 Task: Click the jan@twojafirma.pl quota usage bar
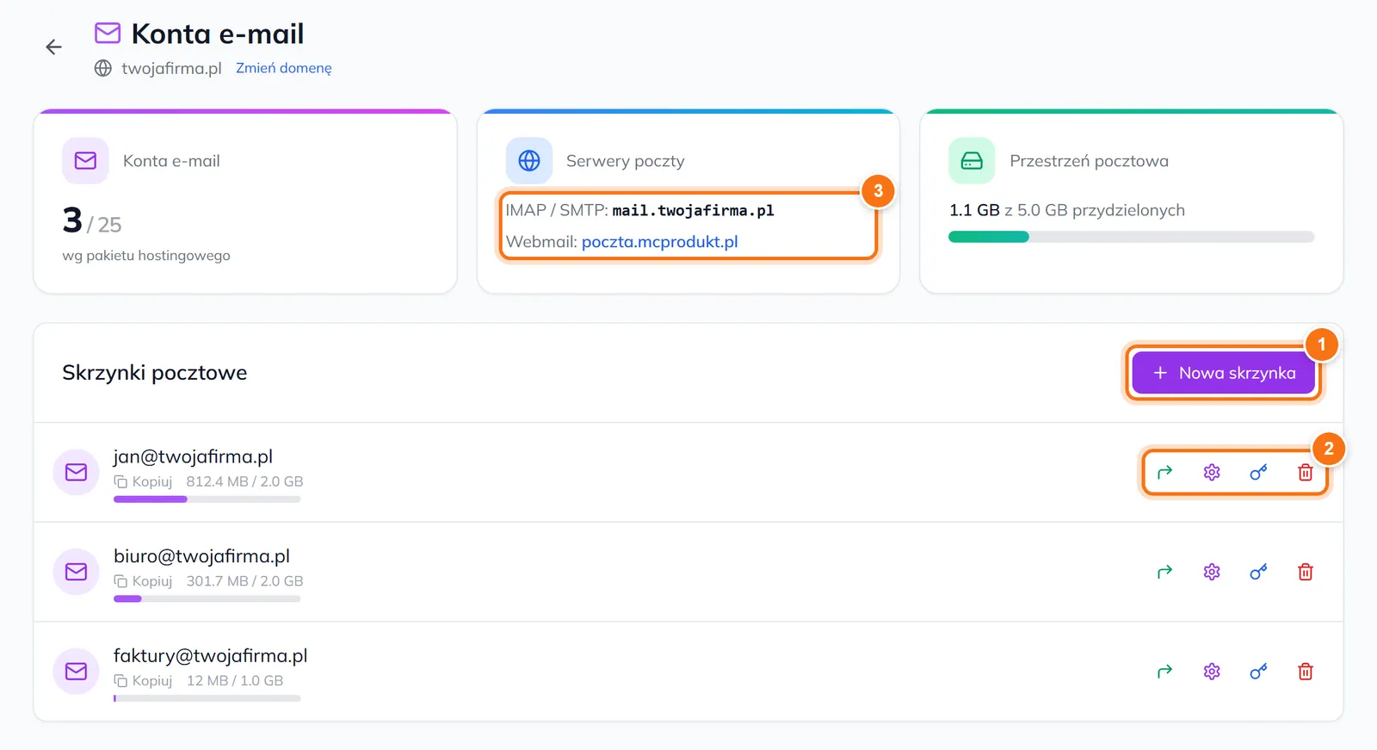click(207, 499)
